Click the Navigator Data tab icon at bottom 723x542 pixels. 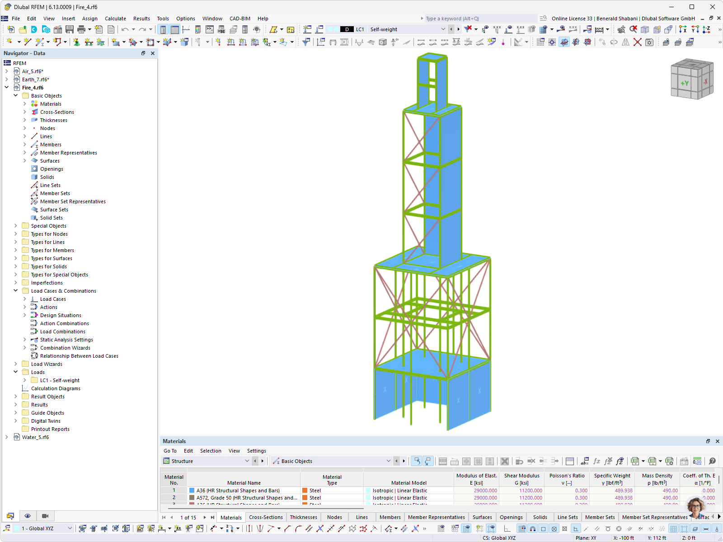point(10,516)
